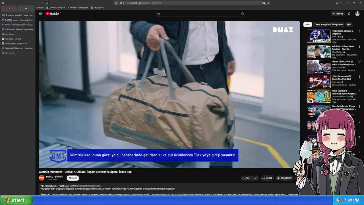Click the system tray icon beside clock
The image size is (364, 205).
[x=339, y=200]
